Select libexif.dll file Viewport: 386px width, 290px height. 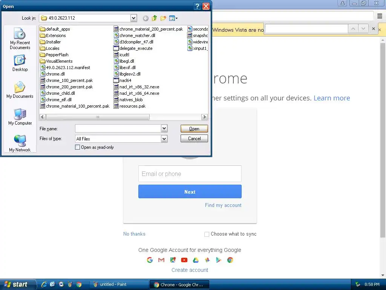click(124, 68)
